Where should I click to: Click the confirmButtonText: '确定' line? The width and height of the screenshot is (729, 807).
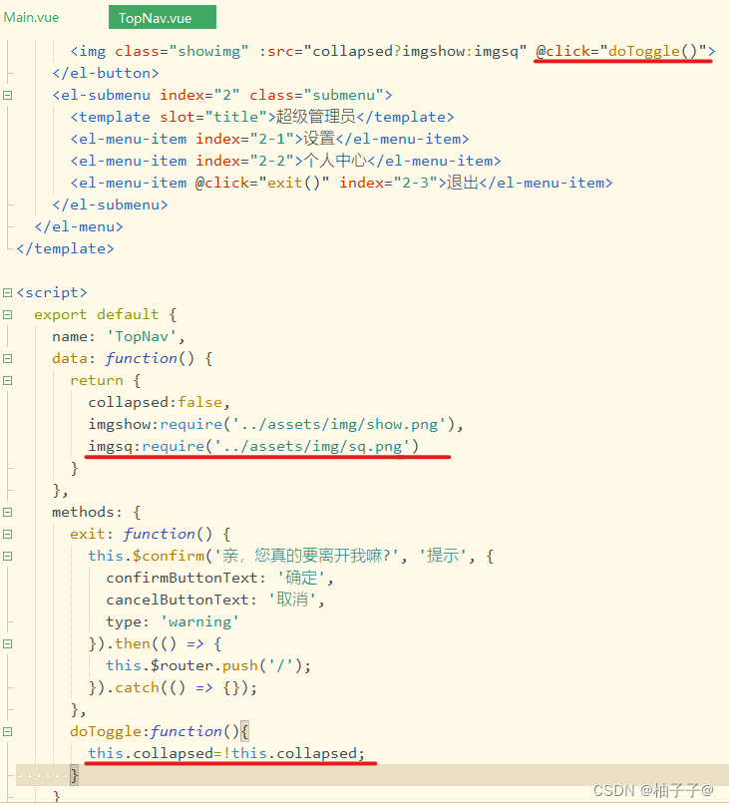[219, 578]
